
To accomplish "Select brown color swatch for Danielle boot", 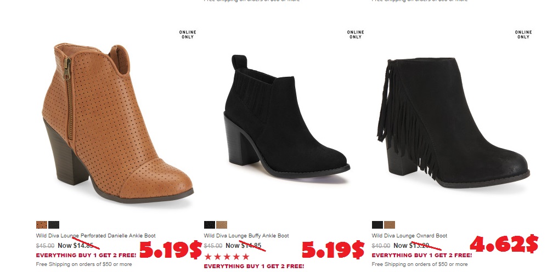I will click(42, 225).
